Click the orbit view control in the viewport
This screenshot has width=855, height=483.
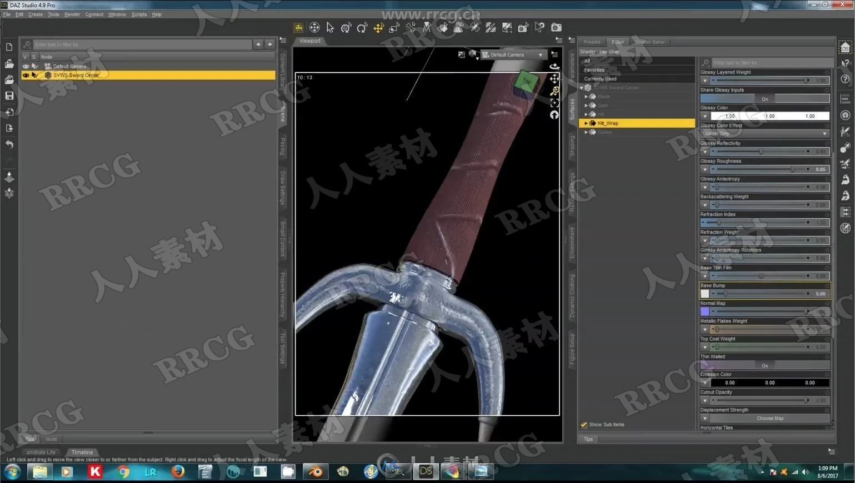click(x=554, y=67)
